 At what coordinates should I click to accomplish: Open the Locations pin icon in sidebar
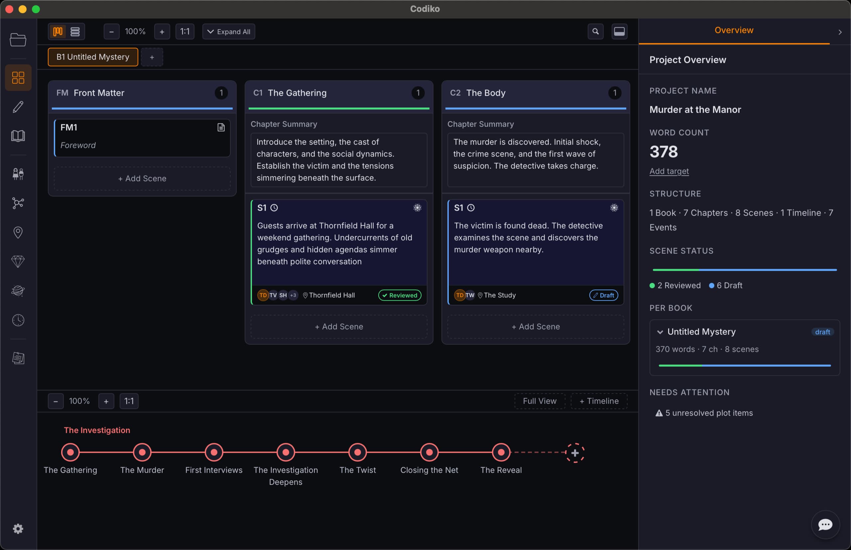pyautogui.click(x=18, y=232)
